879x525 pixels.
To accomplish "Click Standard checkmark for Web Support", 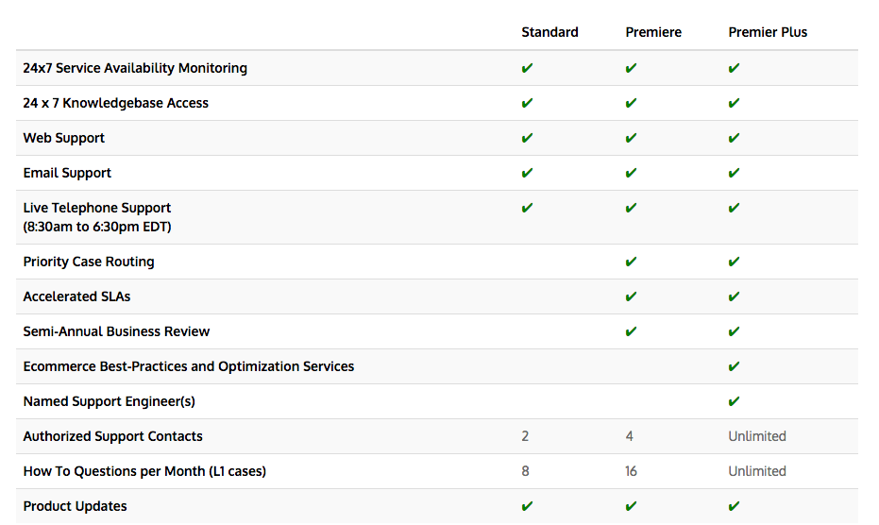I will tap(527, 138).
